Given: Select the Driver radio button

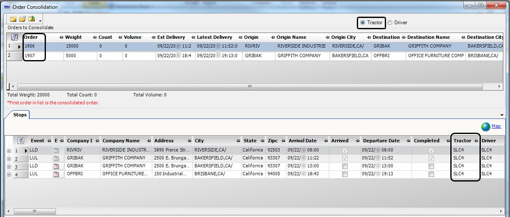Looking at the screenshot, I should [390, 23].
